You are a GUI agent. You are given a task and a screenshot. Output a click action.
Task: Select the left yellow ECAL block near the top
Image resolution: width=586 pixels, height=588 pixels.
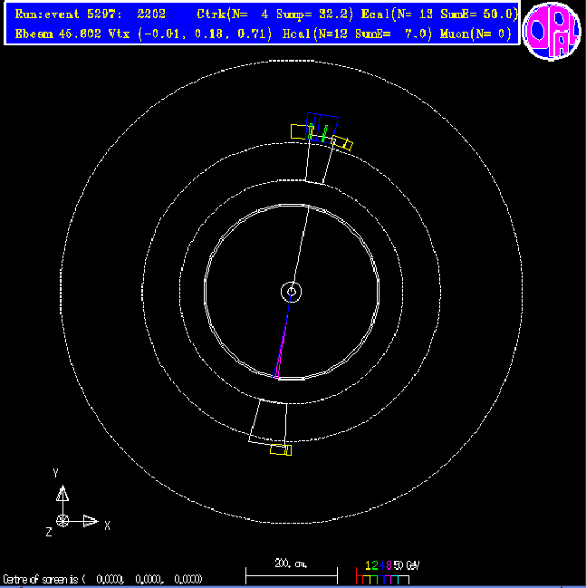[300, 131]
